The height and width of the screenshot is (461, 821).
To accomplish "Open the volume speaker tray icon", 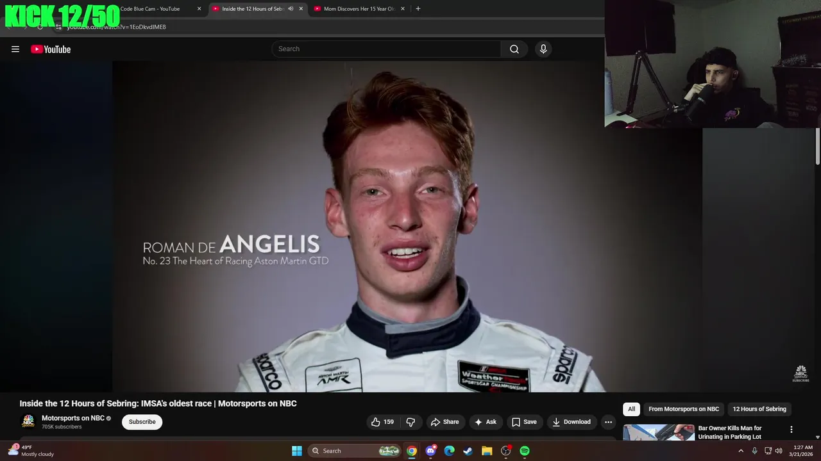I will coord(779,451).
